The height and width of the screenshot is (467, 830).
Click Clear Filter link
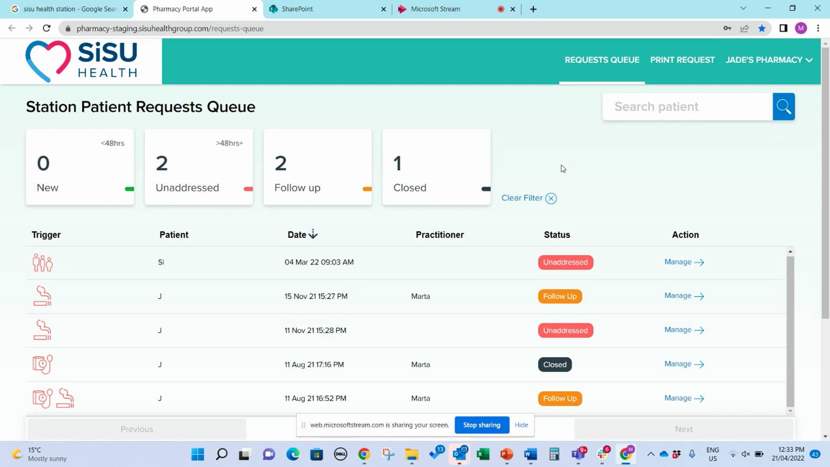tap(522, 198)
